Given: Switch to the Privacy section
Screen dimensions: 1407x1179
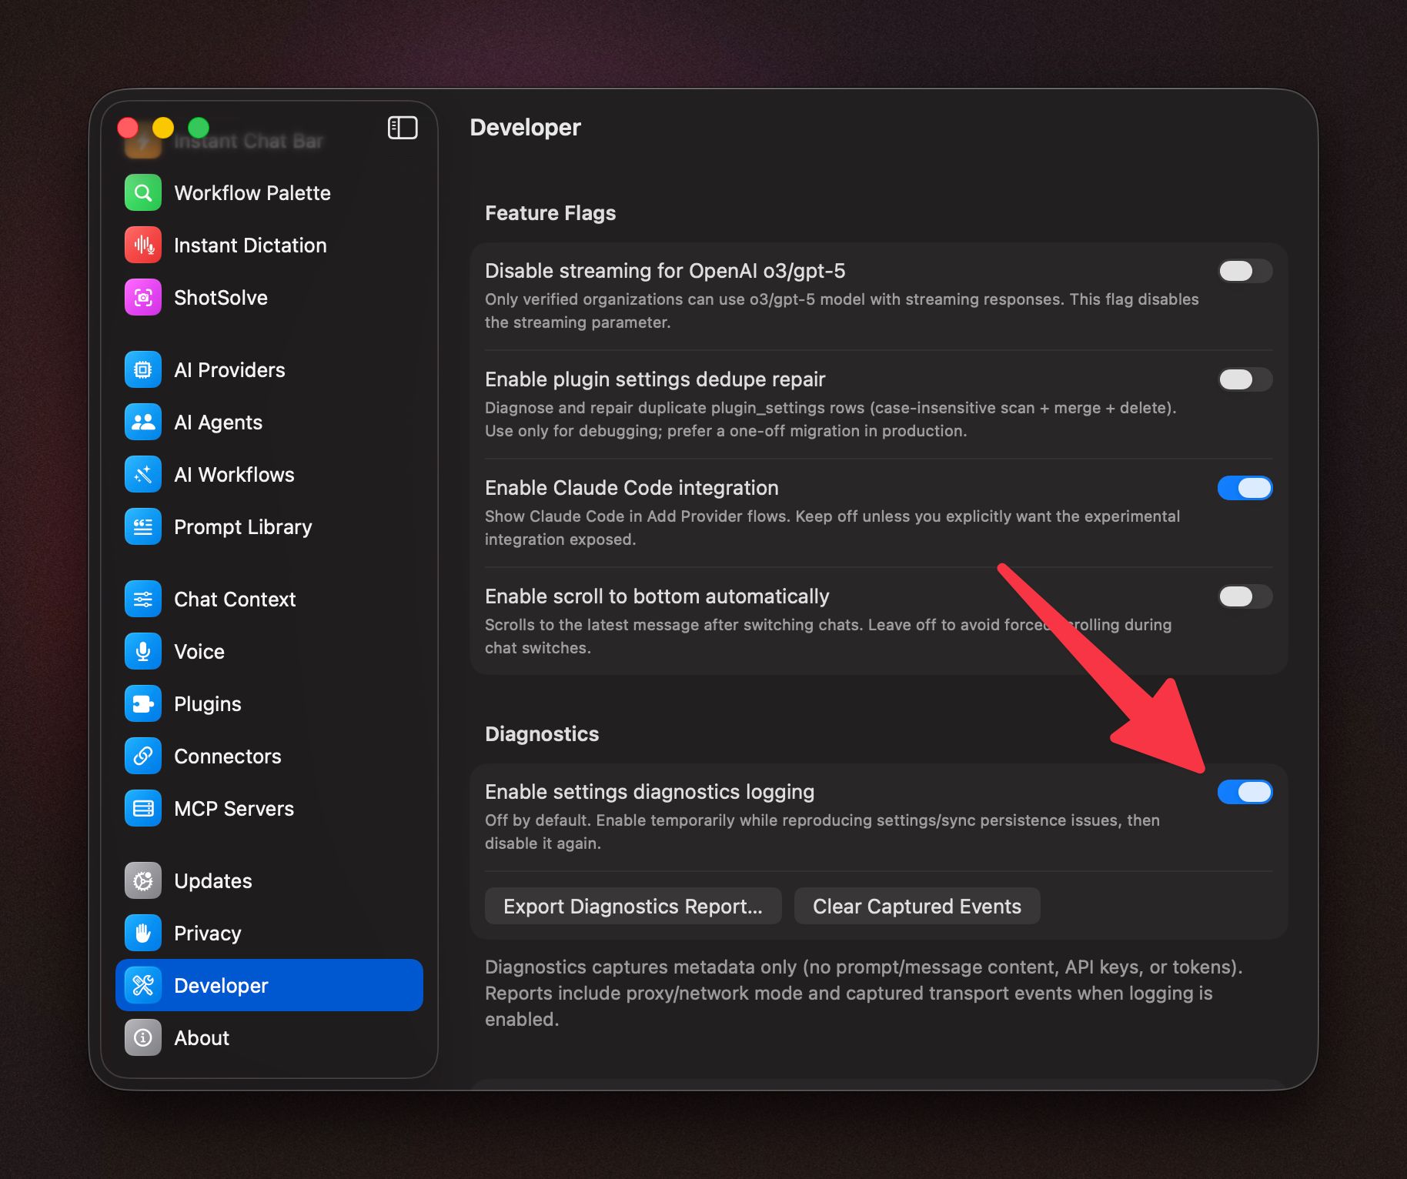Looking at the screenshot, I should [x=269, y=933].
